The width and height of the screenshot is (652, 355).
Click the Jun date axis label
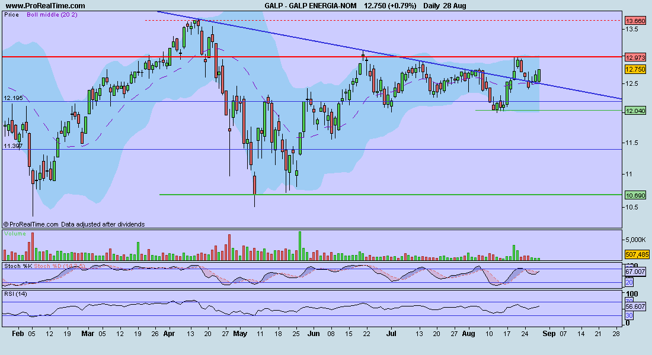(314, 334)
